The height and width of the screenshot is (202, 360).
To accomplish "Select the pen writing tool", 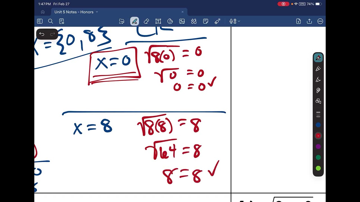I will 134,21.
